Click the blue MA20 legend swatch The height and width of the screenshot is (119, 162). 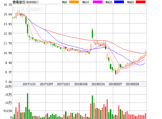click(119, 2)
